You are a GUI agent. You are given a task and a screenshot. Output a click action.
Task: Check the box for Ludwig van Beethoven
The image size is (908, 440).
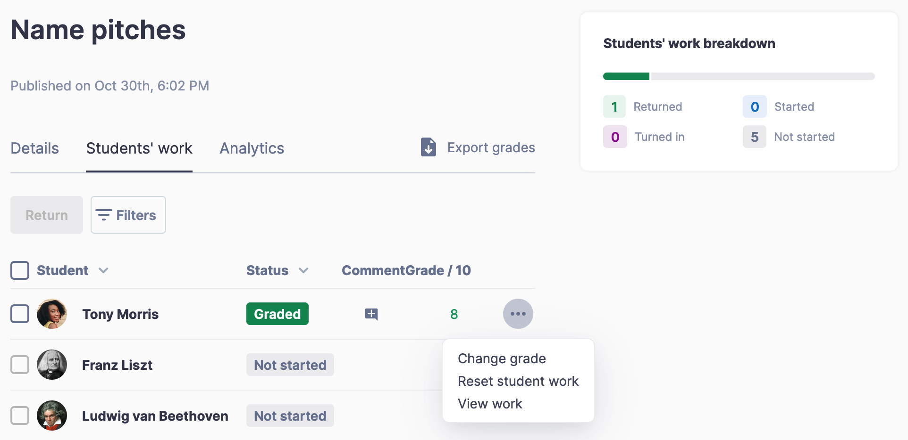20,416
